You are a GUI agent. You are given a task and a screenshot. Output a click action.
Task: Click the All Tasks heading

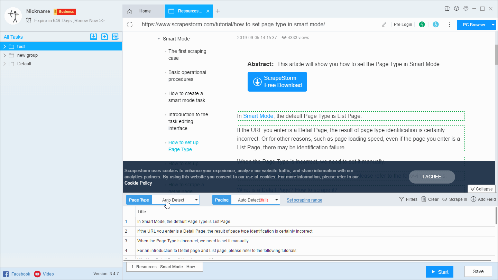13,37
